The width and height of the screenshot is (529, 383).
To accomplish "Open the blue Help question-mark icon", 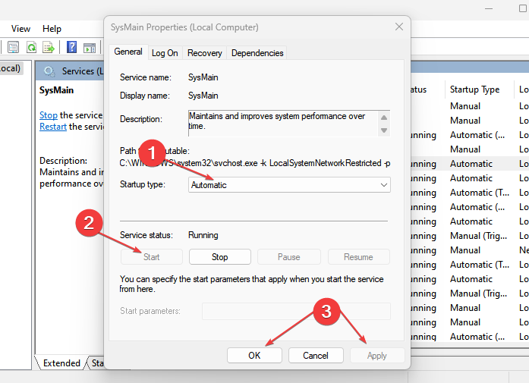I will 71,47.
